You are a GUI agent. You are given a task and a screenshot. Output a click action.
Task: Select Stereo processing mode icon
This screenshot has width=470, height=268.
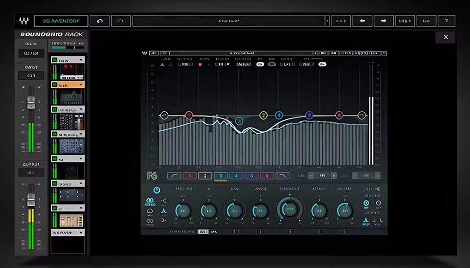150,201
